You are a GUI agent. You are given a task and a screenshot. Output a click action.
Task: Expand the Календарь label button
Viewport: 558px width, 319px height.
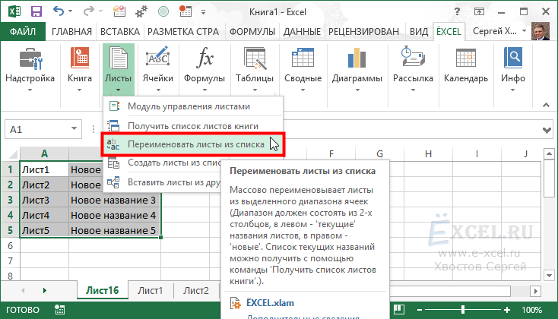click(466, 78)
